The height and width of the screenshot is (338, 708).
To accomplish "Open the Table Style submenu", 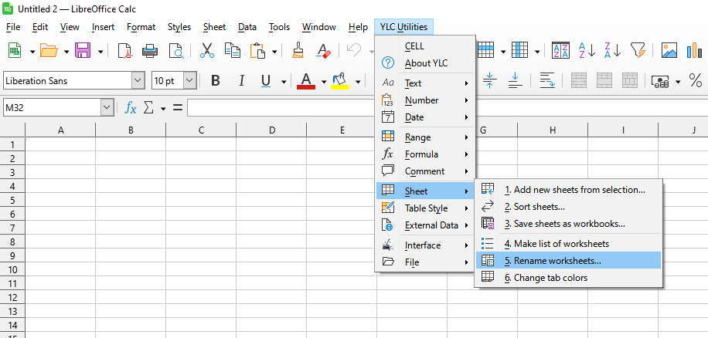I will point(426,208).
